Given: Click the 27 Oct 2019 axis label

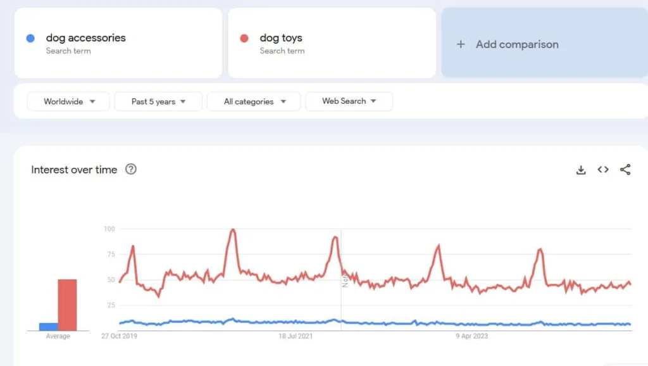Looking at the screenshot, I should [x=119, y=336].
